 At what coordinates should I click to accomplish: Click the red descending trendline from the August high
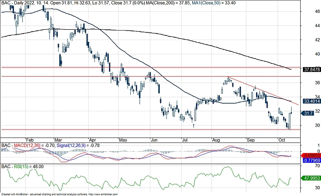tap(264, 91)
